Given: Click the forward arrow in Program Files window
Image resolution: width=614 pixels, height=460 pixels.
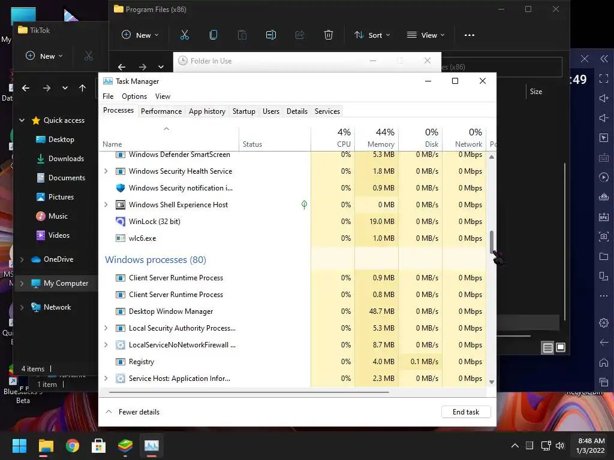Looking at the screenshot, I should 143,67.
